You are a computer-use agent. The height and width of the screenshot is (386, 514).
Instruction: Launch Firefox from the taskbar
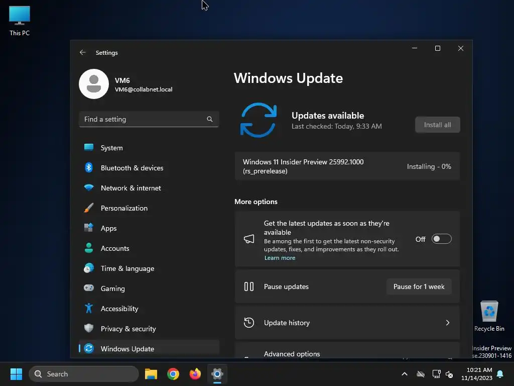(195, 374)
